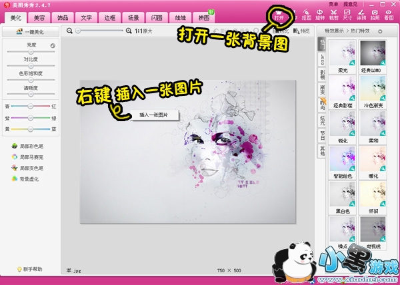Click the 预览 preview button
Screen dimensions: 400x285
301,31
